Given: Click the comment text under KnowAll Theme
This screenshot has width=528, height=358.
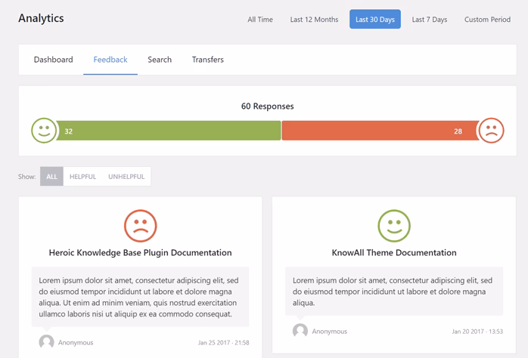Looking at the screenshot, I should coord(393,292).
